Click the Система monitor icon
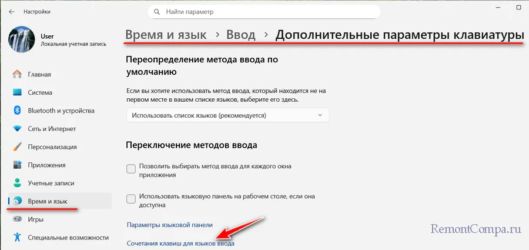The width and height of the screenshot is (529, 250). [x=17, y=92]
